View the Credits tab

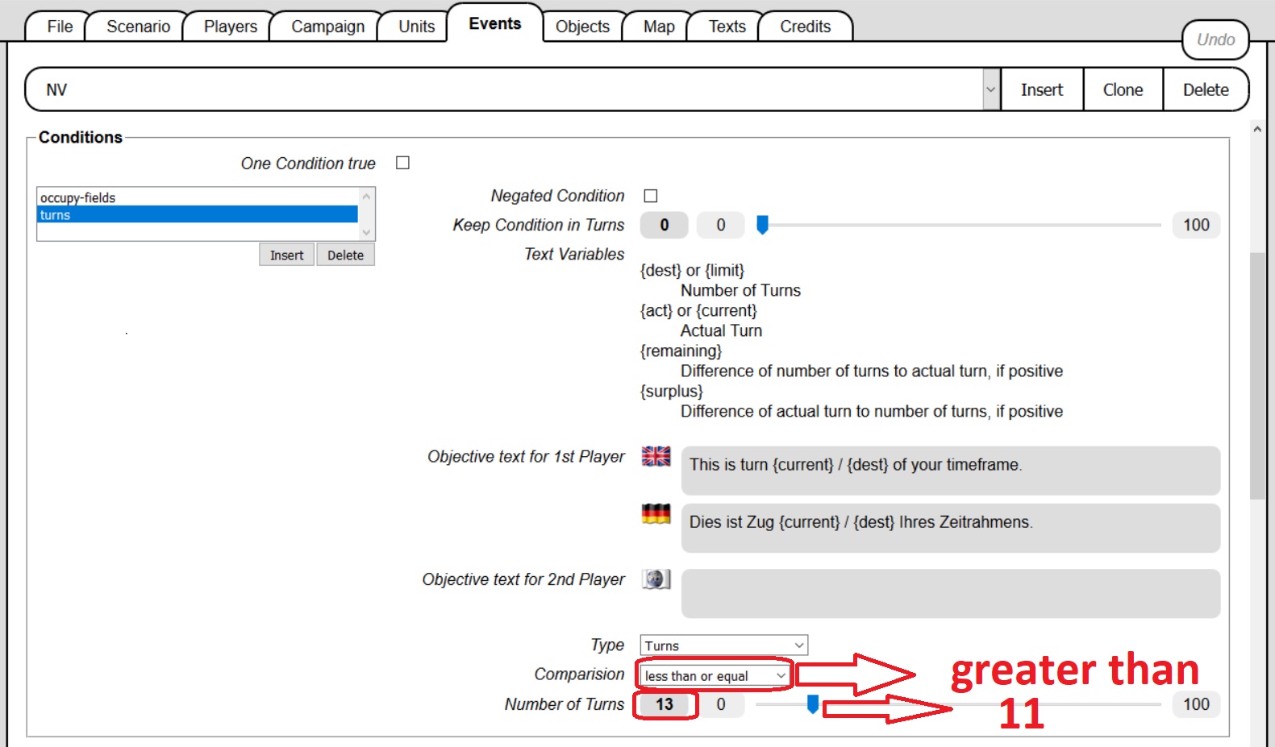coord(805,27)
